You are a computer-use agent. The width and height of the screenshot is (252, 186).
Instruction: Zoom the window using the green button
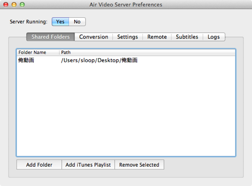pyautogui.click(x=22, y=5)
